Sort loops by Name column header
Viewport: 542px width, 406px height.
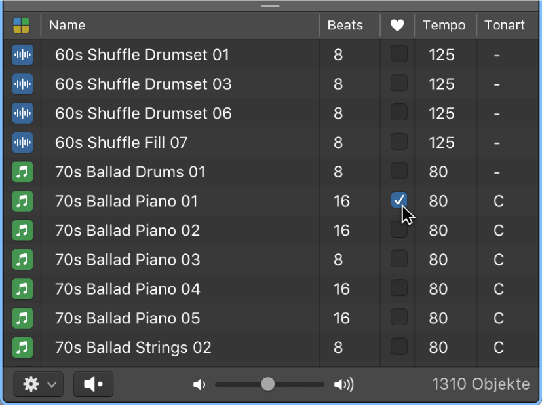tap(67, 25)
